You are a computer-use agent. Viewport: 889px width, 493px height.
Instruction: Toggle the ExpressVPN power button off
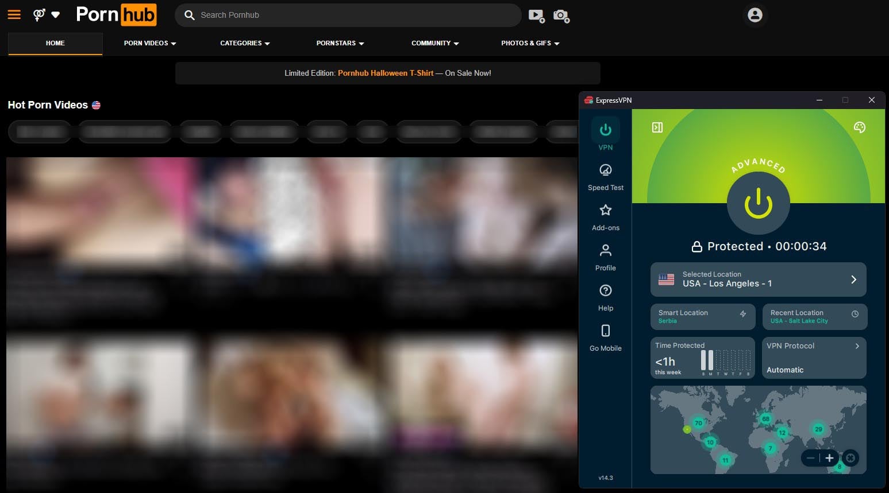pyautogui.click(x=759, y=203)
